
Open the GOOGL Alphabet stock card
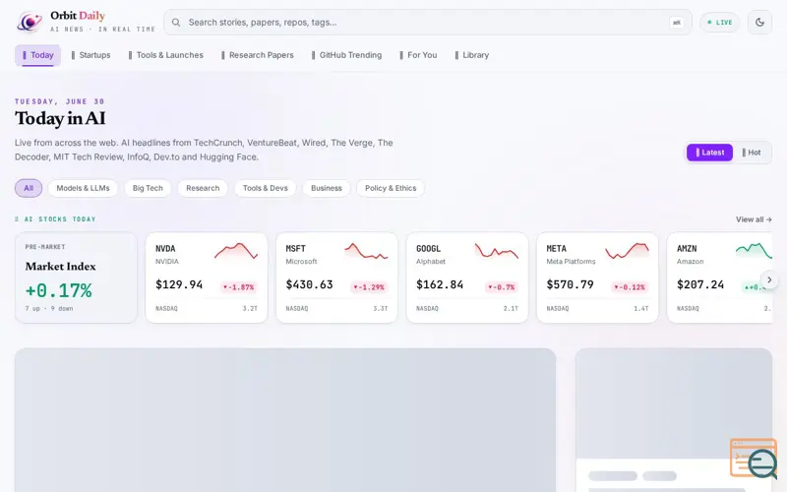tap(467, 277)
